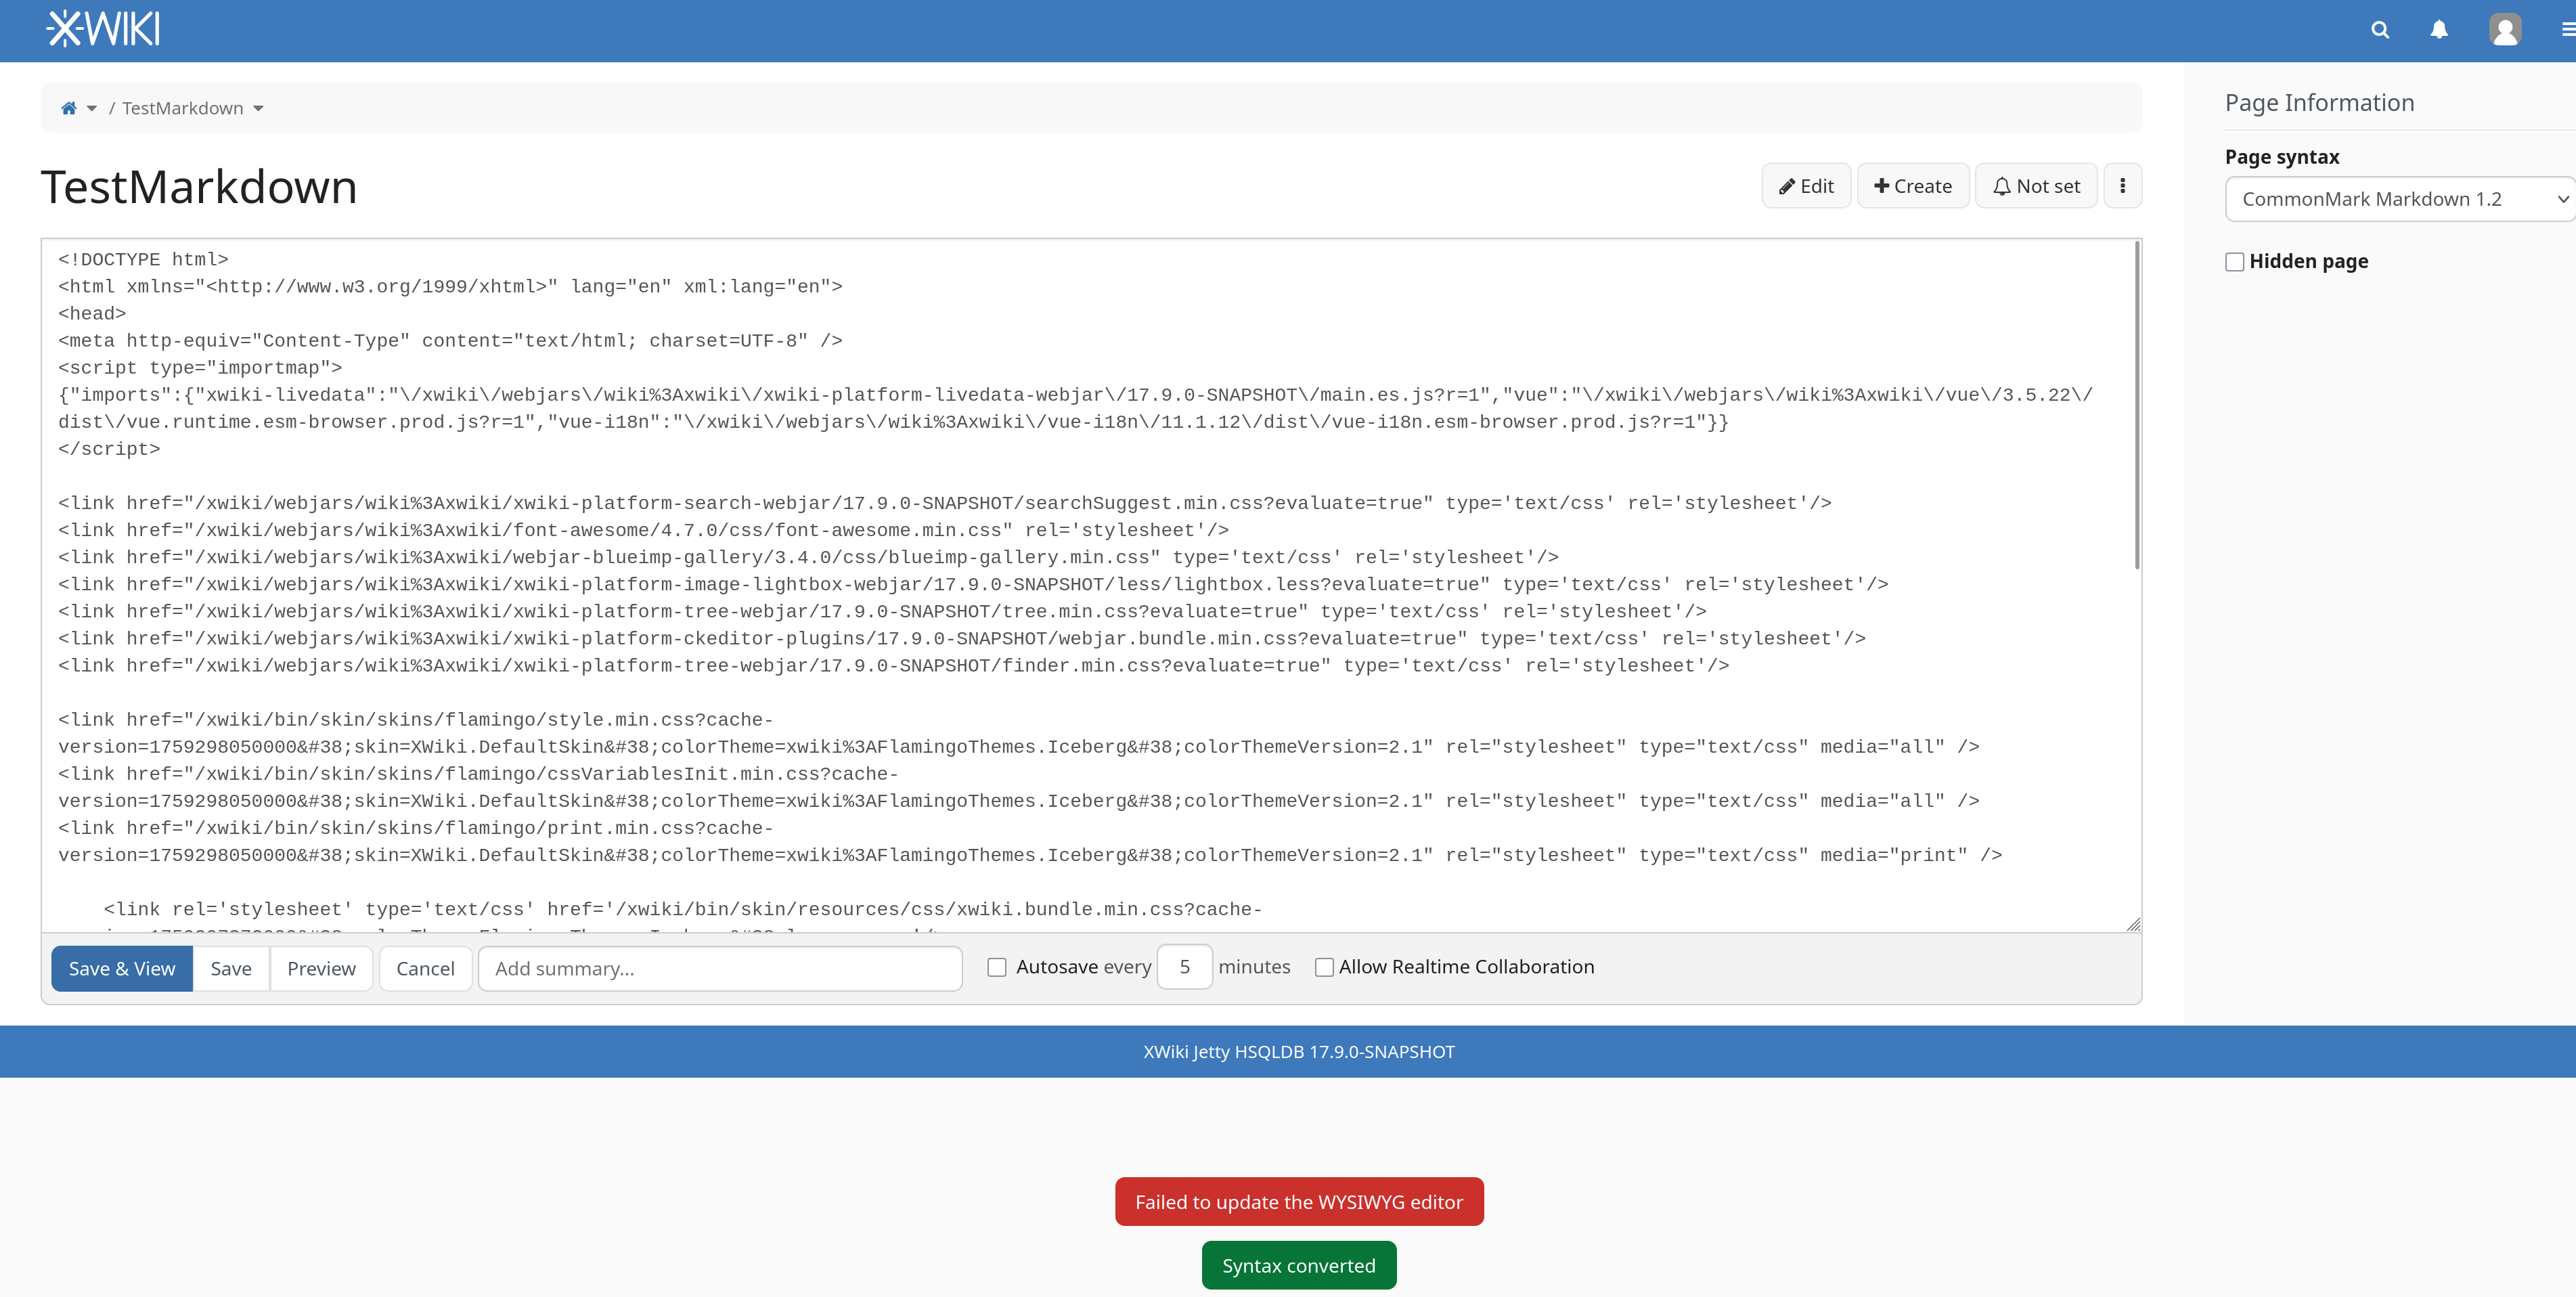This screenshot has width=2576, height=1297.
Task: Click the XWiki logo in header
Action: [103, 29]
